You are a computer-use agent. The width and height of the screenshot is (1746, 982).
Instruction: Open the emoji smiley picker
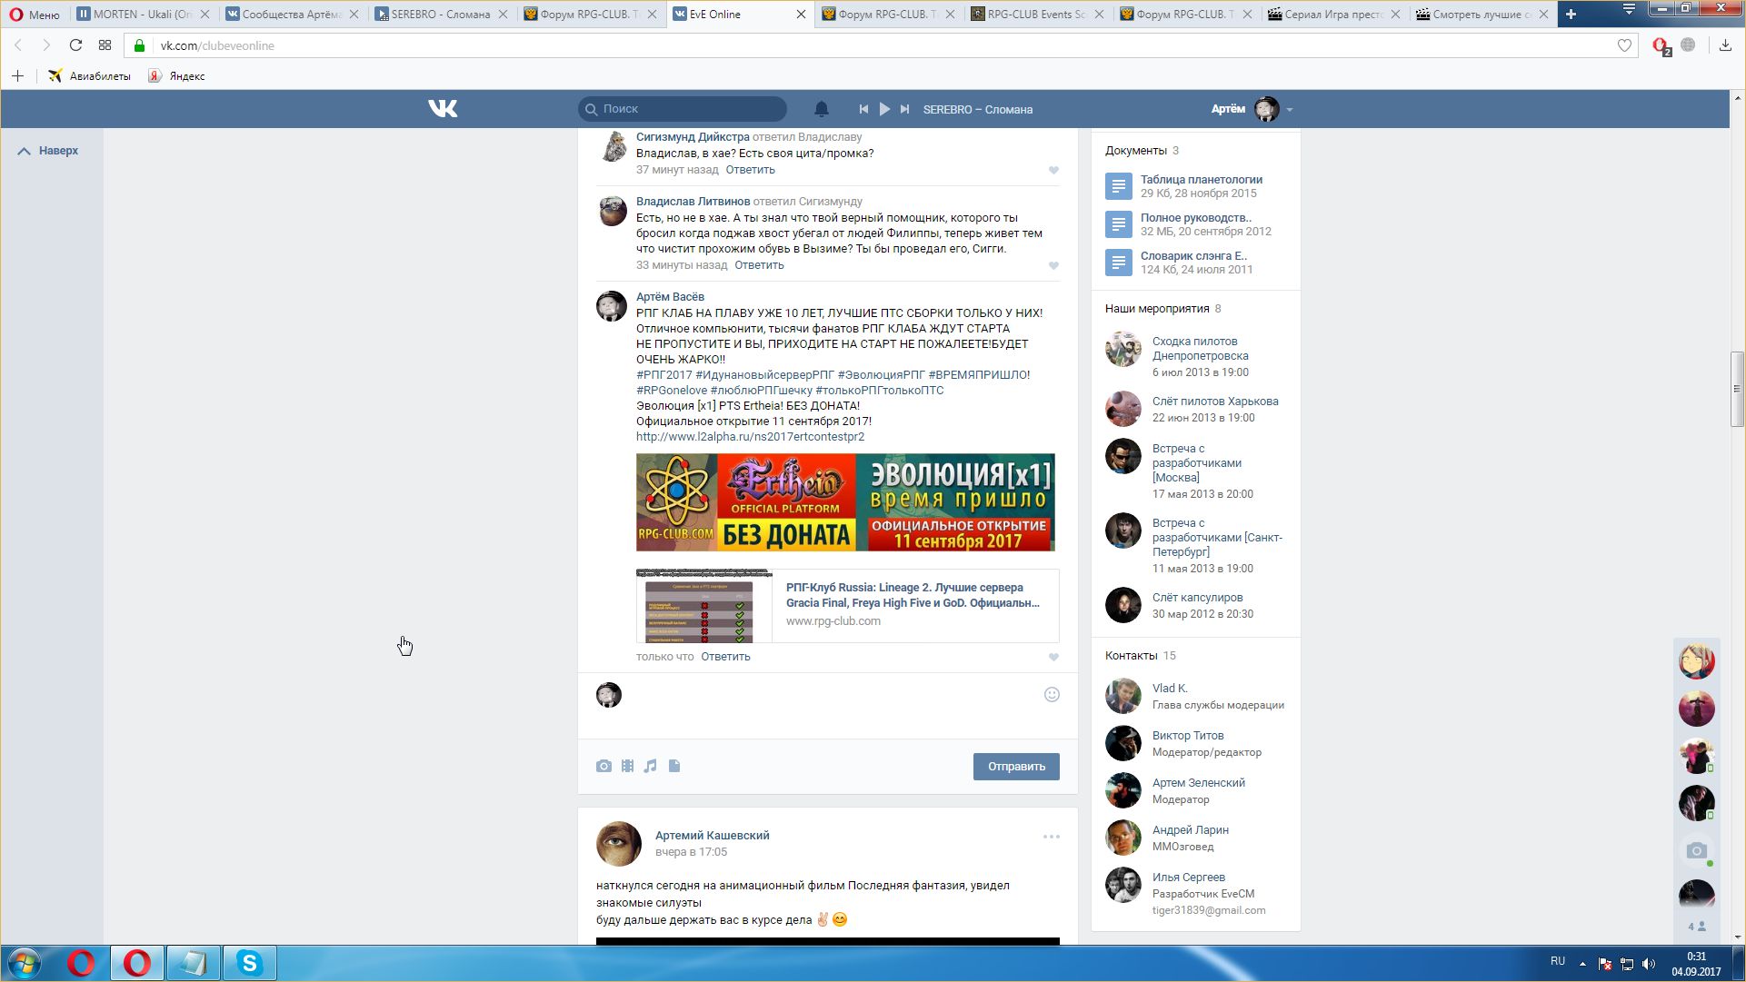(1052, 695)
